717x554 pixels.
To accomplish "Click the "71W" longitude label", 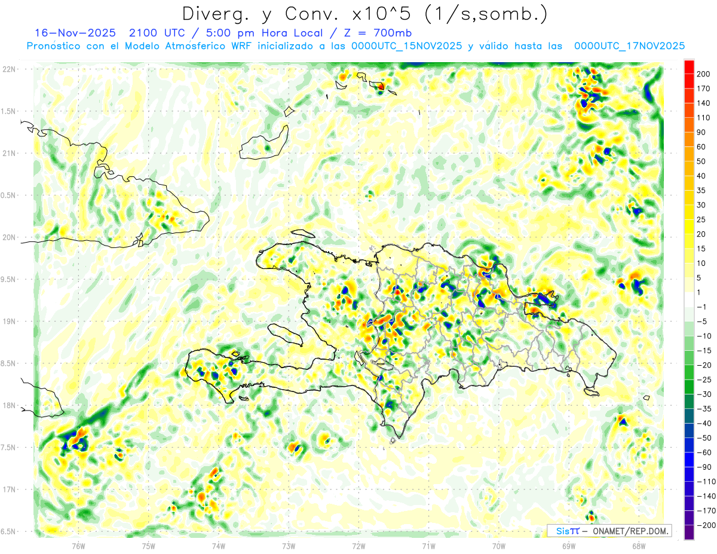I will click(x=428, y=546).
